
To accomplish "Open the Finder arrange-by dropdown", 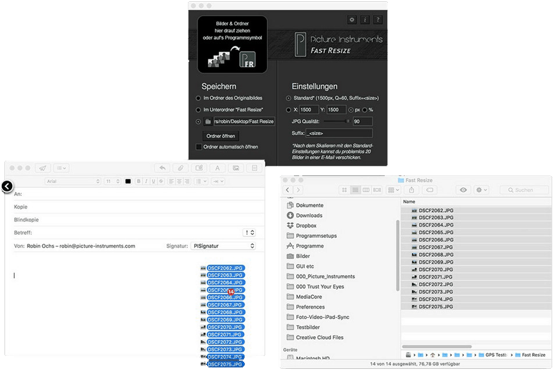I will click(x=394, y=190).
